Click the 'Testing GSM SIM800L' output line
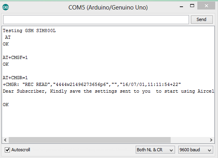218x158 pixels. [29, 30]
